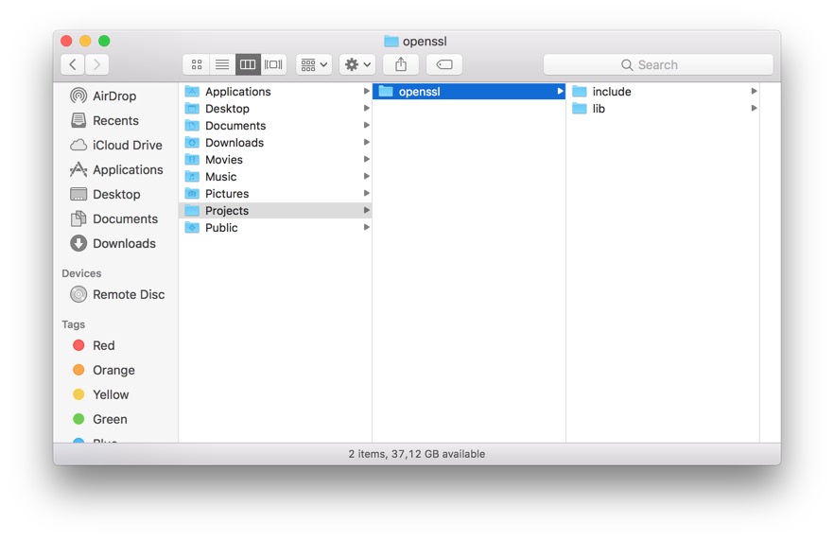Open Recents from the sidebar
Screen dimensions: 834x541
[115, 120]
